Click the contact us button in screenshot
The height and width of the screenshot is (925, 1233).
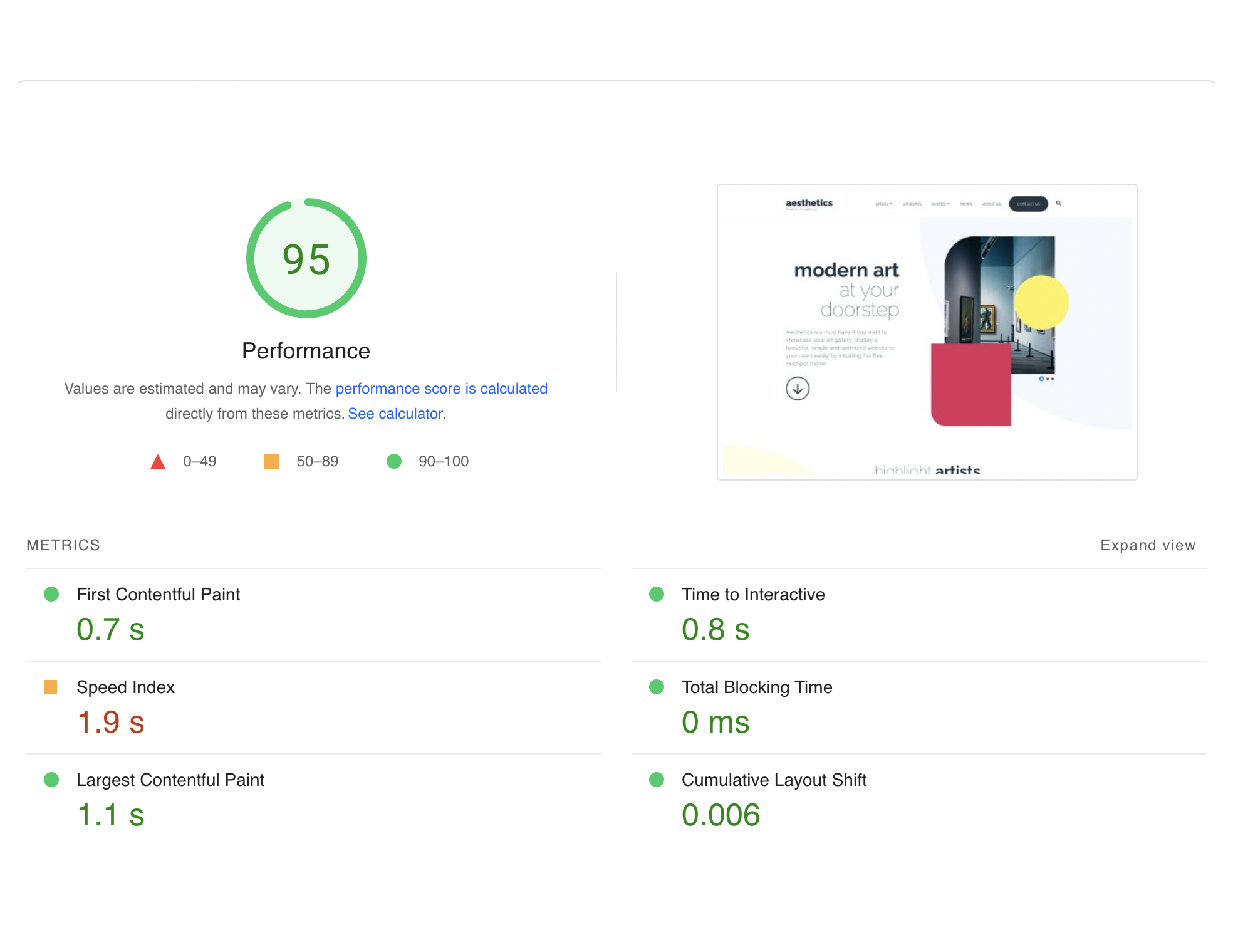(x=1028, y=204)
